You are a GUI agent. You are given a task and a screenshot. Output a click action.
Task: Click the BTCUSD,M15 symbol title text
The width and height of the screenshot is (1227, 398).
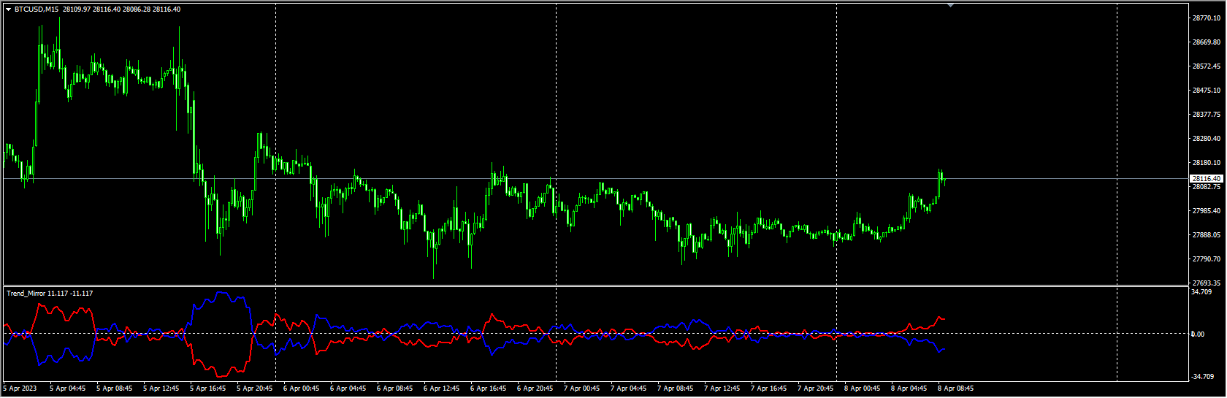39,9
